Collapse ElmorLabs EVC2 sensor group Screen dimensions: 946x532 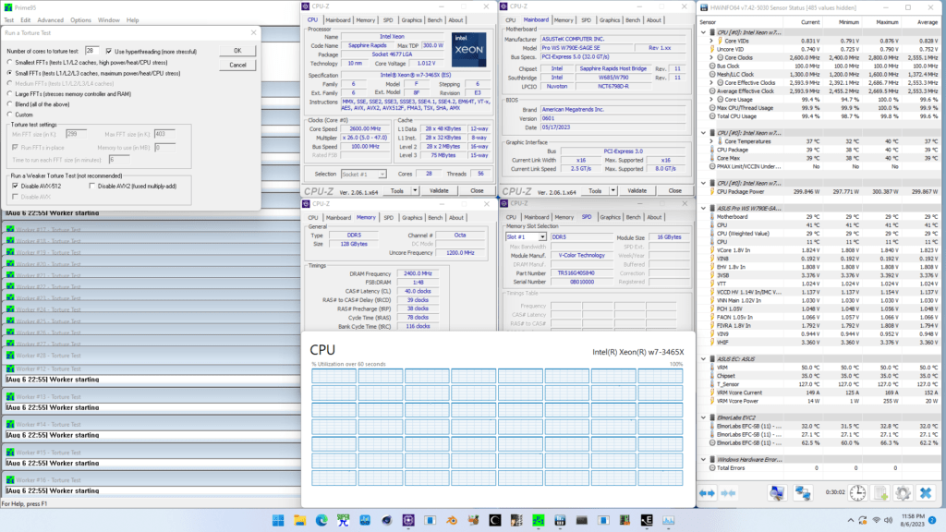point(703,417)
